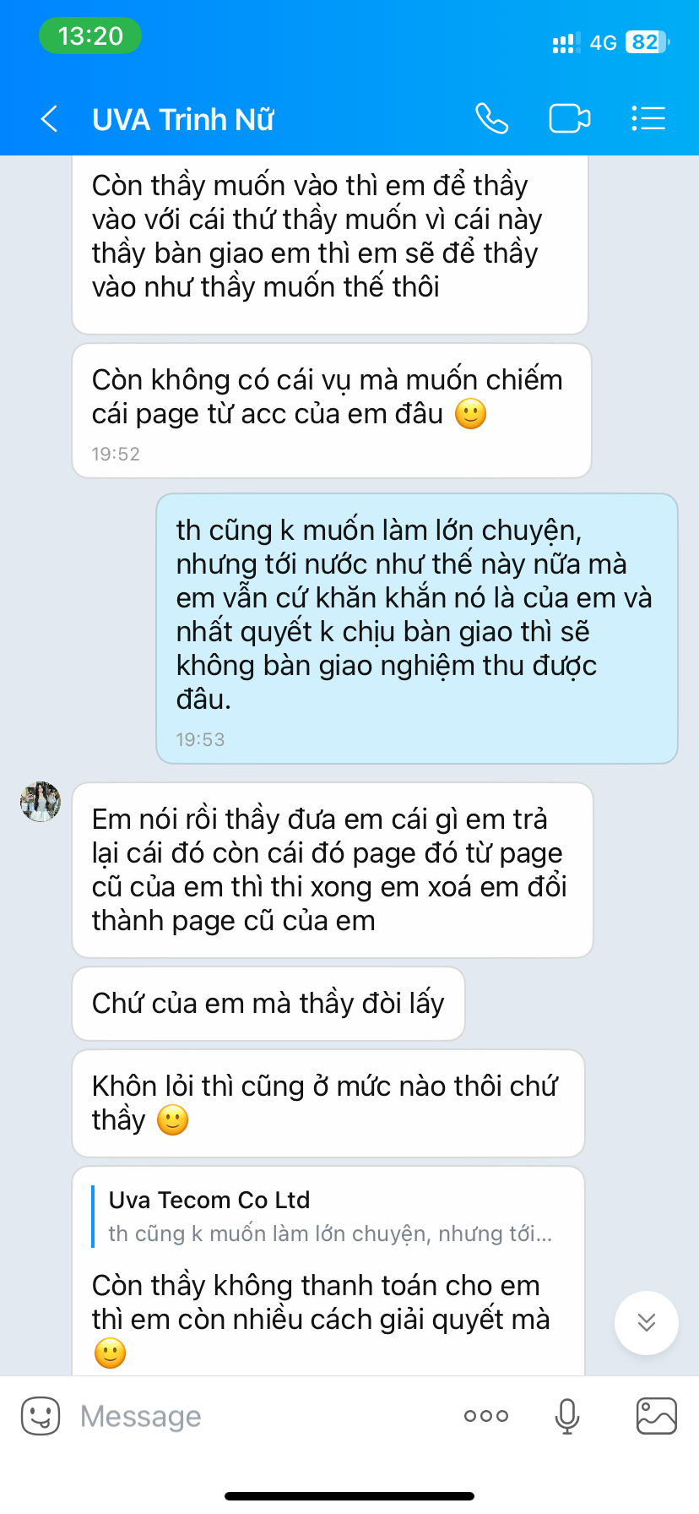Select message "Chứ của em mà thầy đòi lấy"
Image resolution: width=699 pixels, height=1514 pixels.
[x=268, y=1004]
